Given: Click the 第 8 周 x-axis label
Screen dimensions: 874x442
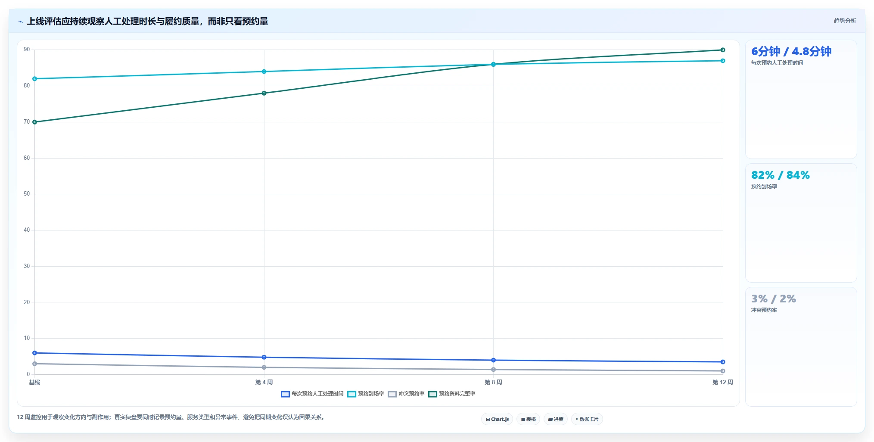Looking at the screenshot, I should 493,382.
